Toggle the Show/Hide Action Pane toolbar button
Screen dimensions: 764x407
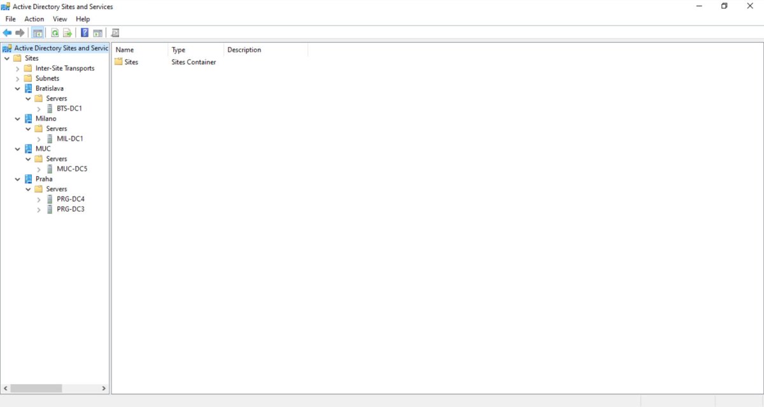coord(97,33)
